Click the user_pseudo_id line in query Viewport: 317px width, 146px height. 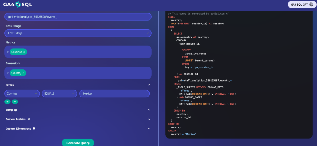click(190, 44)
